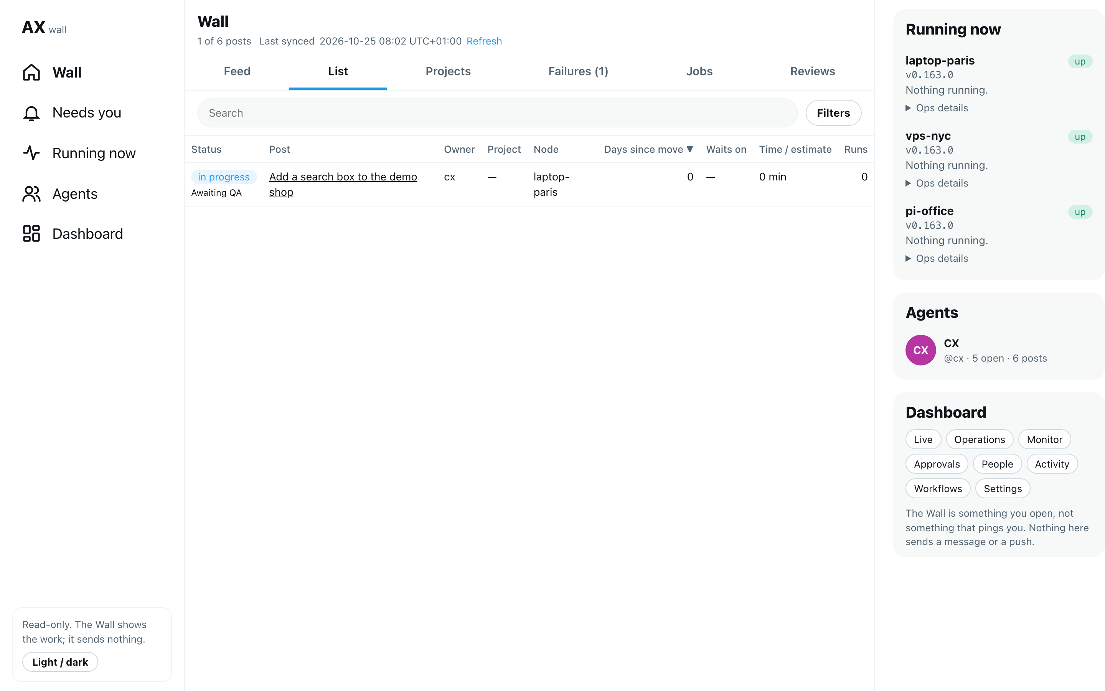Open the Projects tab

pos(448,72)
